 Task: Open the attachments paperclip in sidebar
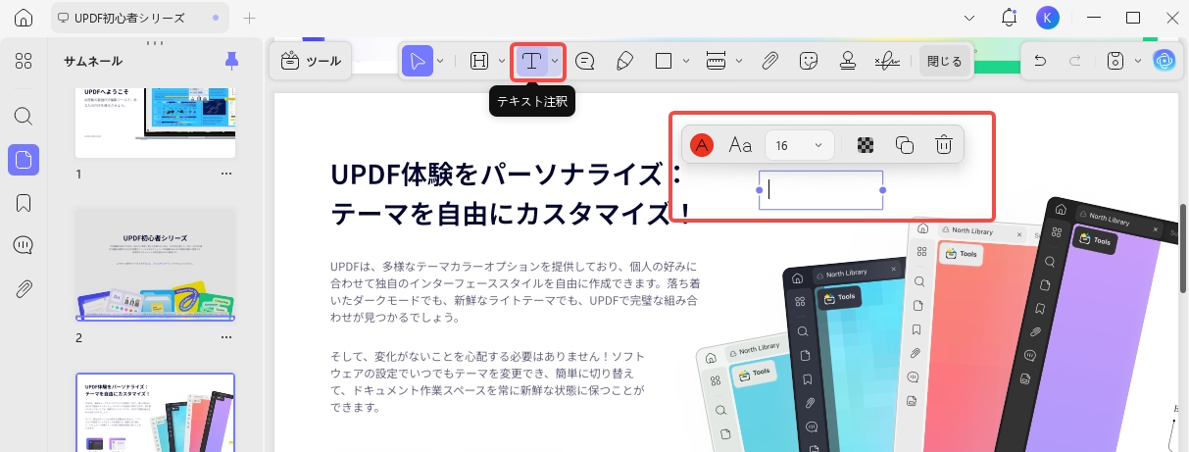point(24,288)
